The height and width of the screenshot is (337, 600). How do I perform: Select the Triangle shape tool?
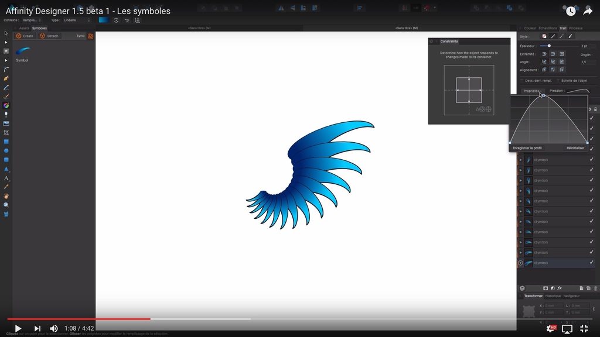[x=6, y=169]
